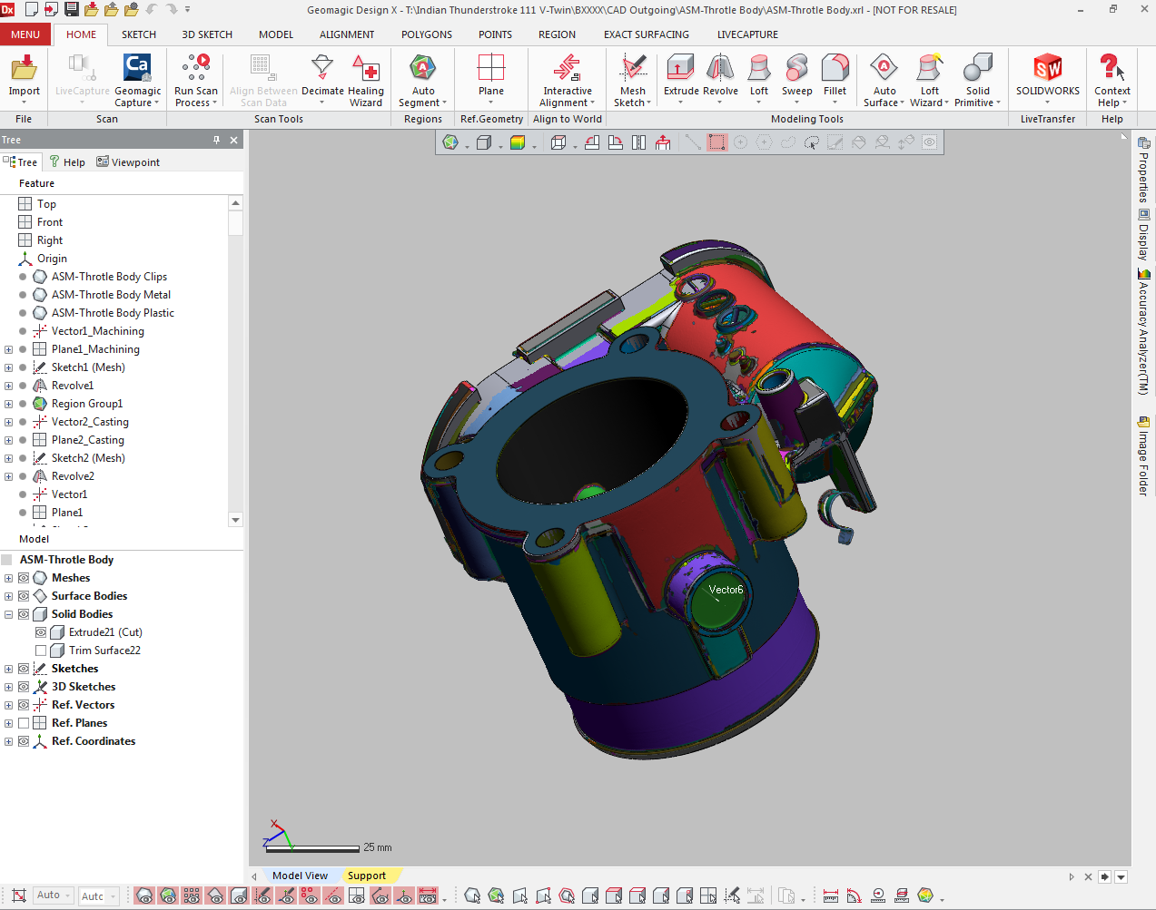This screenshot has width=1156, height=910.
Task: Open Context Help
Action: pos(1112,80)
